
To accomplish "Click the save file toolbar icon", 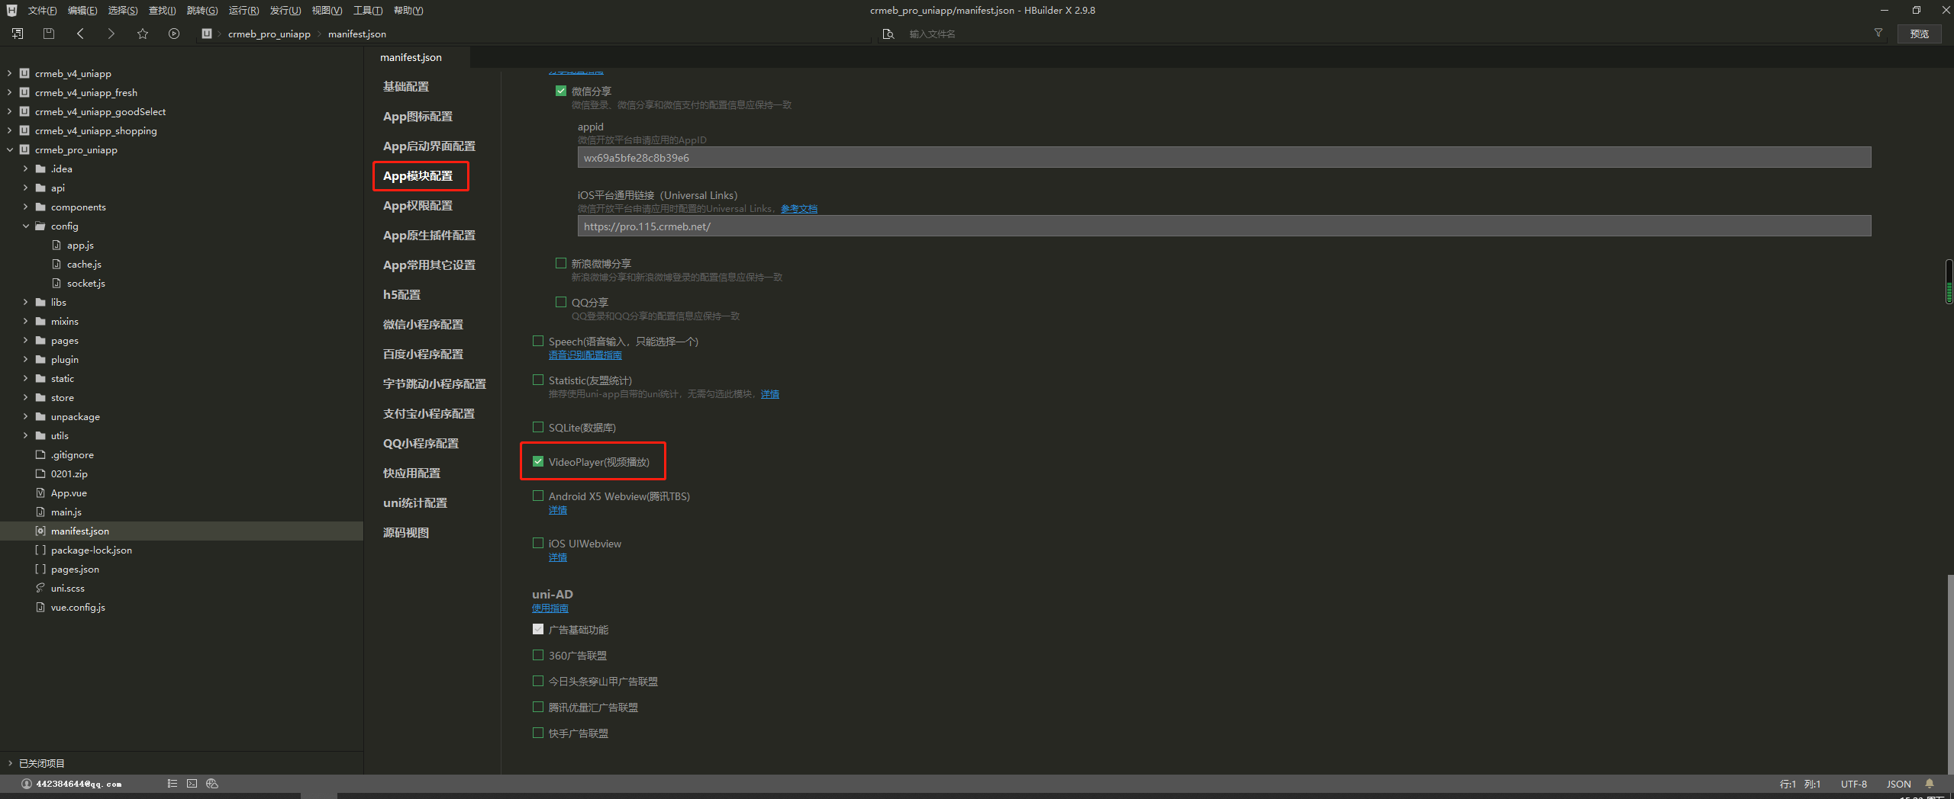I will coord(49,34).
